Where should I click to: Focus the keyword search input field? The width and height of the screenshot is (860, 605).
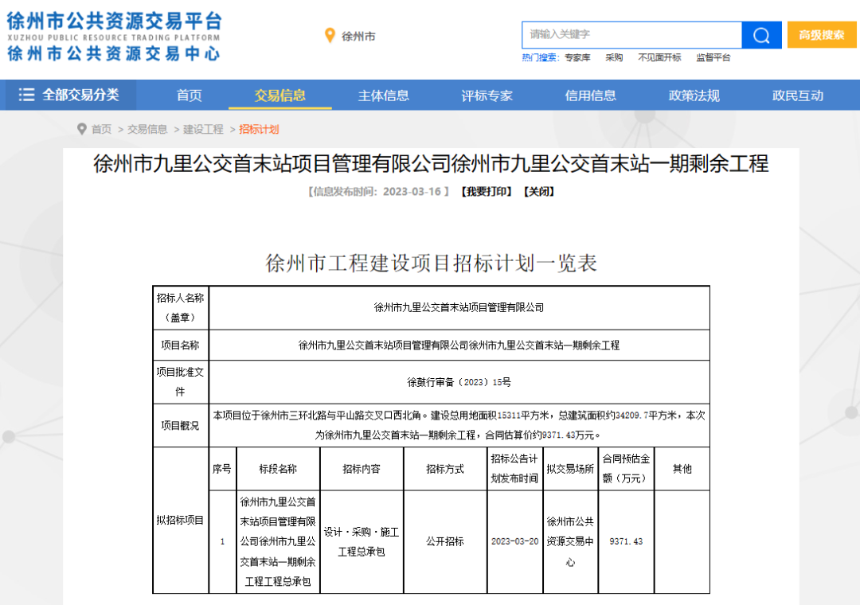(631, 35)
